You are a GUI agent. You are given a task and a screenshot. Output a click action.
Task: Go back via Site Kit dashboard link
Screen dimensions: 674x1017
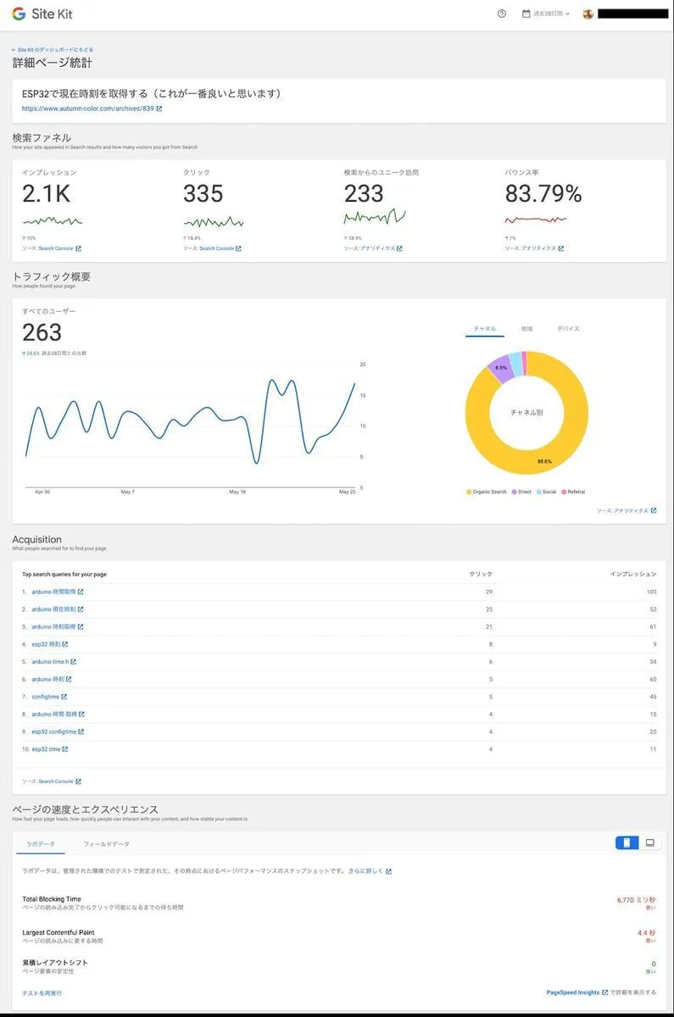tap(53, 50)
